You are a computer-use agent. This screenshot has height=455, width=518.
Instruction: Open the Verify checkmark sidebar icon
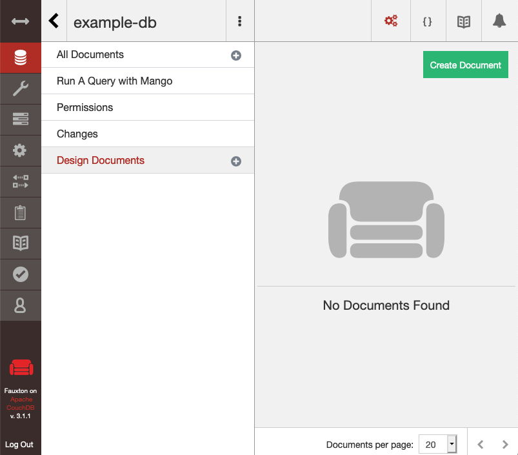coord(20,274)
